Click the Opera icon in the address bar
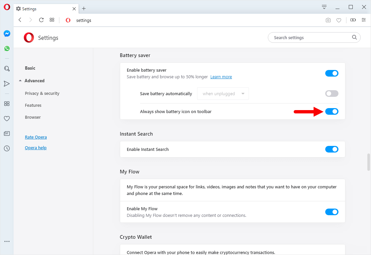 pos(68,20)
